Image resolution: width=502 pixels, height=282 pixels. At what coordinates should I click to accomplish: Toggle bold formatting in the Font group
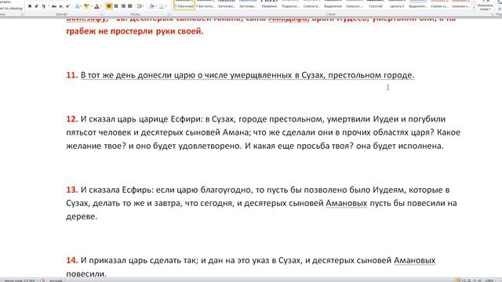[30, 6]
